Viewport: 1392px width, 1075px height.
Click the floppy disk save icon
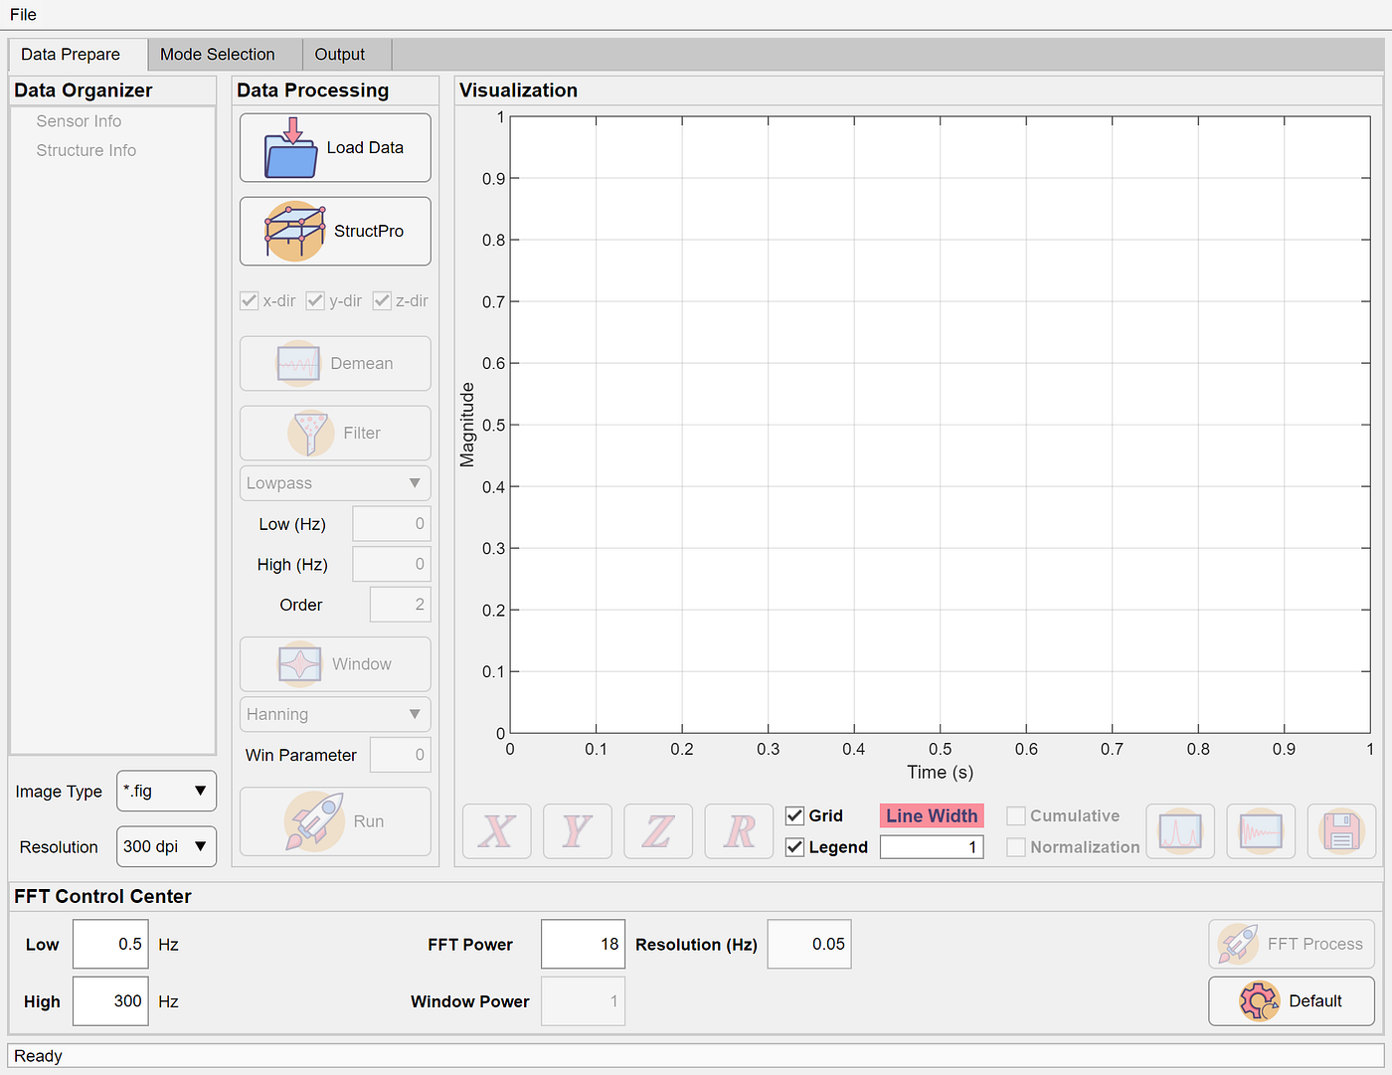(1341, 831)
